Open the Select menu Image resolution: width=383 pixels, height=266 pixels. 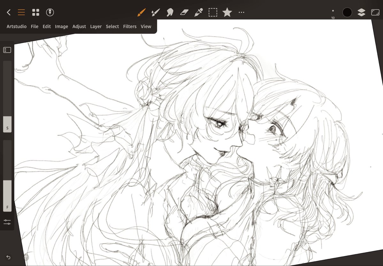pyautogui.click(x=112, y=26)
